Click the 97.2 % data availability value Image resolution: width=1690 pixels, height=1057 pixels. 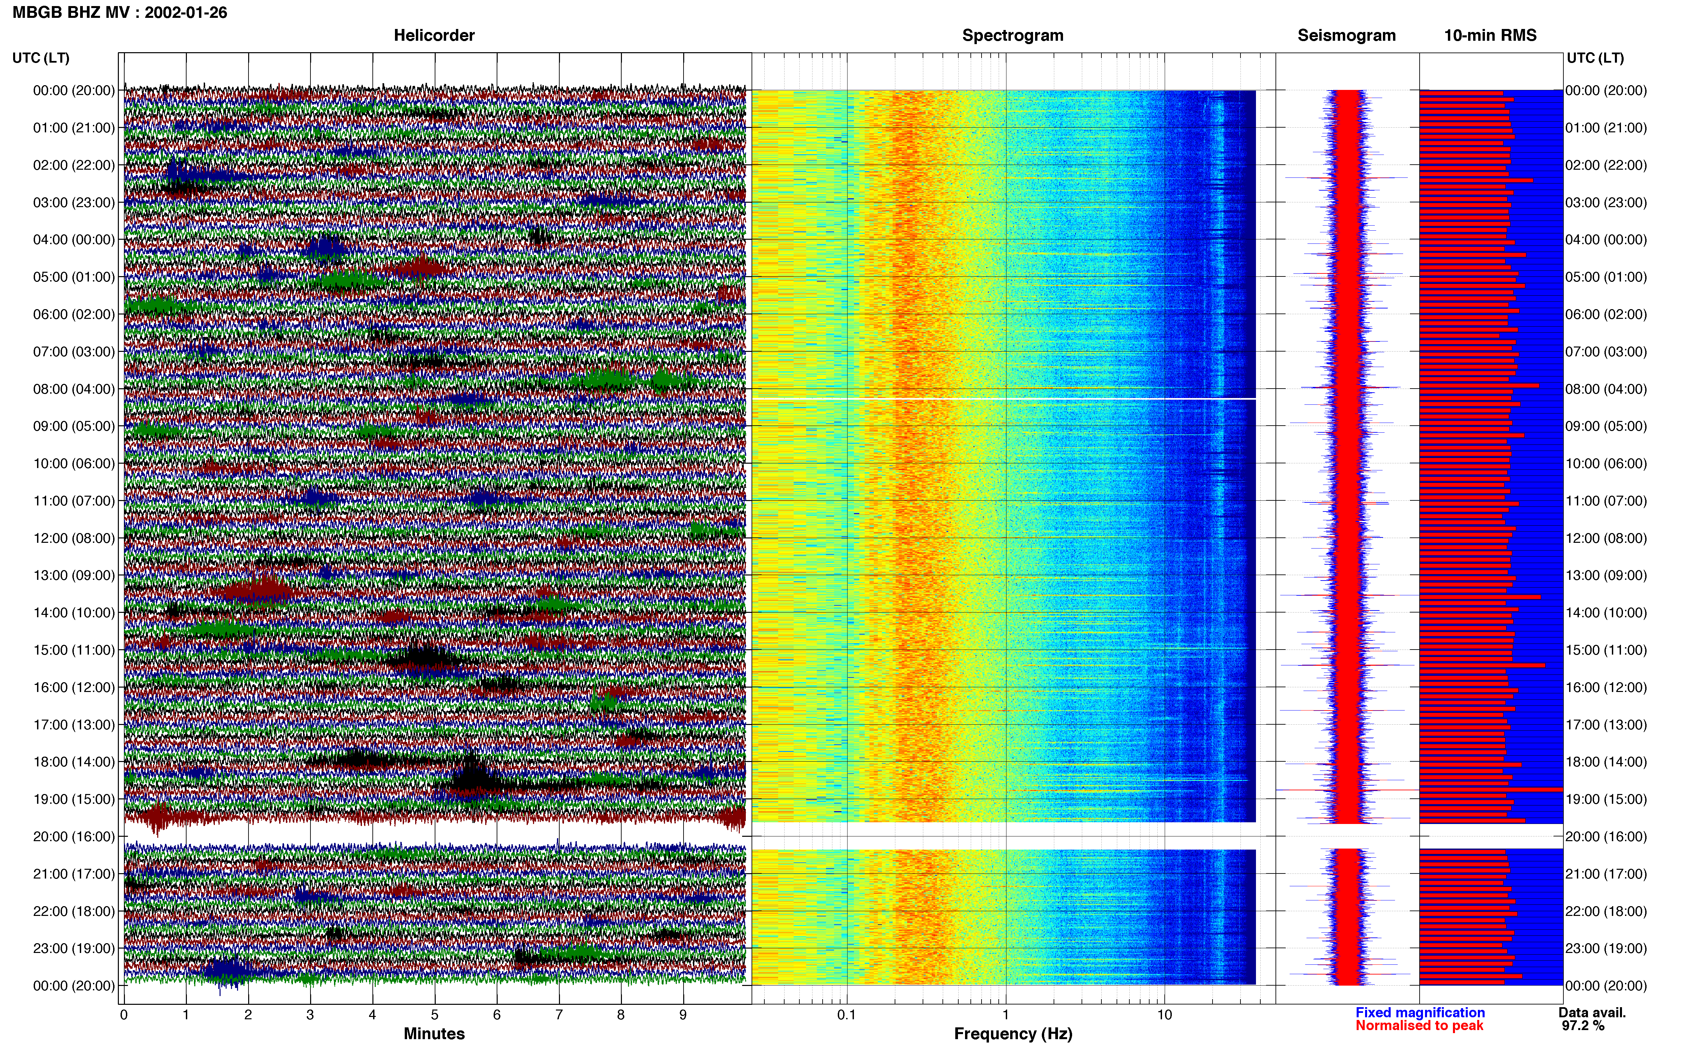pos(1583,1026)
